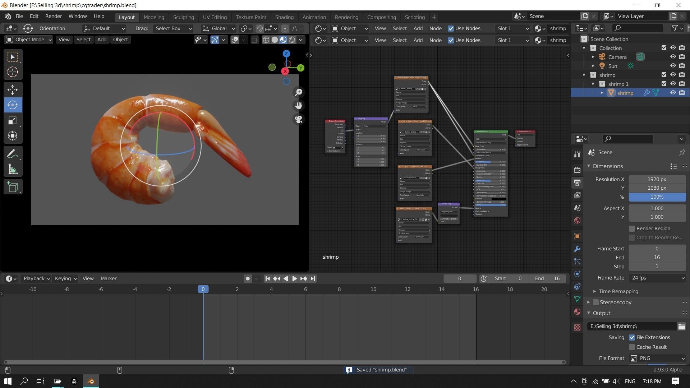Open the Orientation Default dropdown
Screen dimensions: 690x388
click(104, 28)
